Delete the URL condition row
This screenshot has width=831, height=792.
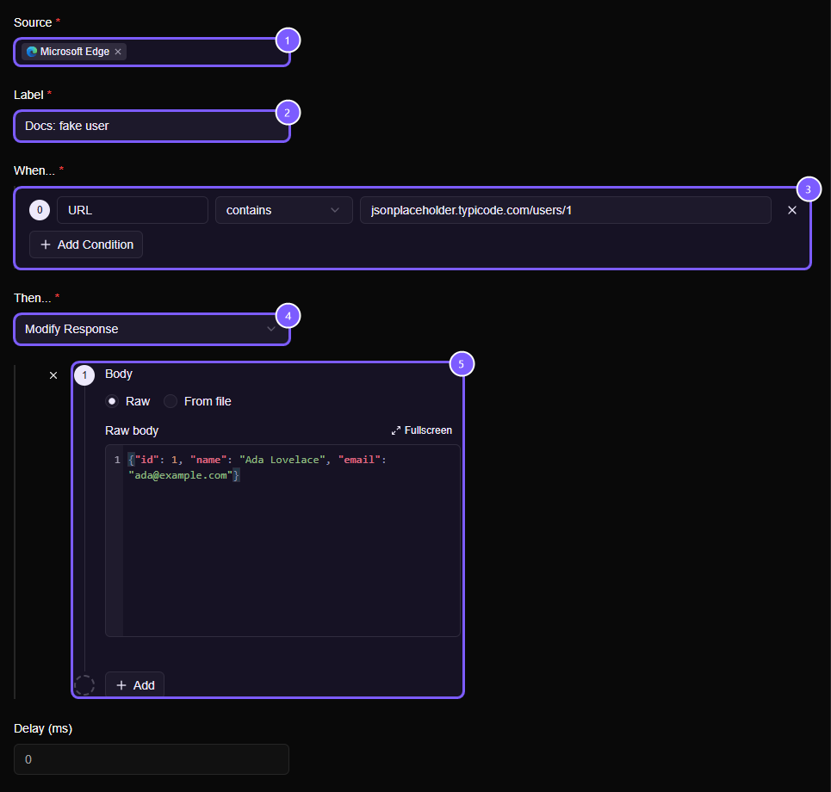[791, 210]
